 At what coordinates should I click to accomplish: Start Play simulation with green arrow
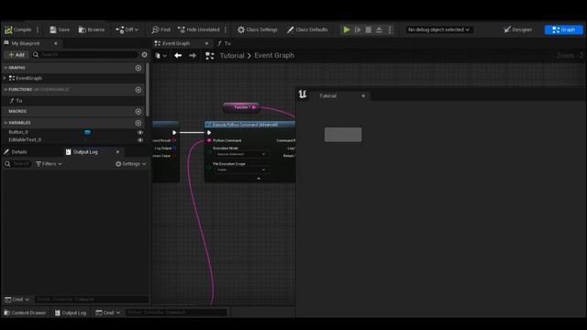[x=347, y=29]
